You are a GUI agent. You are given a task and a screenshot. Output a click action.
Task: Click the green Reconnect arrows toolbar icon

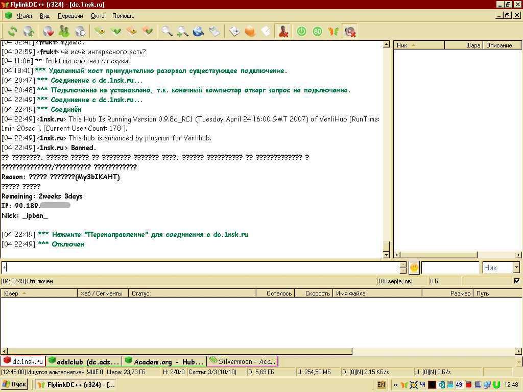pyautogui.click(x=12, y=32)
